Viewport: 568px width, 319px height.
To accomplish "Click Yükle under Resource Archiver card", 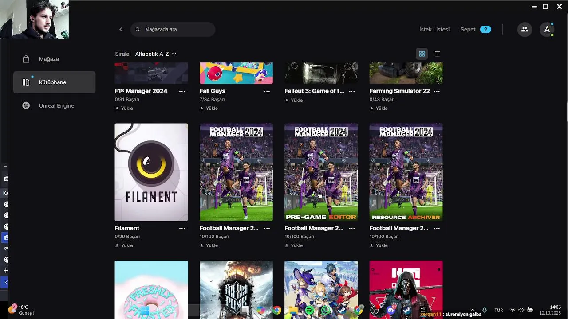I will pyautogui.click(x=379, y=245).
